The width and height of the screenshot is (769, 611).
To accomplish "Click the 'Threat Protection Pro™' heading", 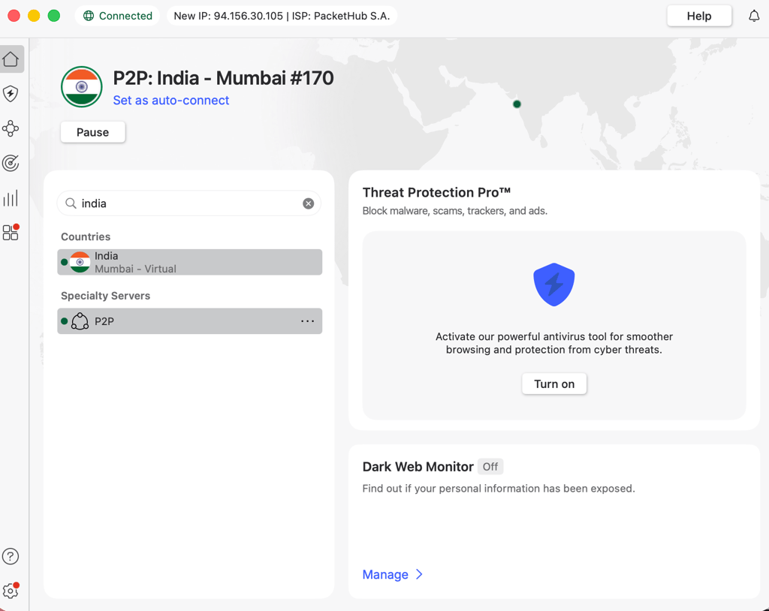I will [x=436, y=192].
